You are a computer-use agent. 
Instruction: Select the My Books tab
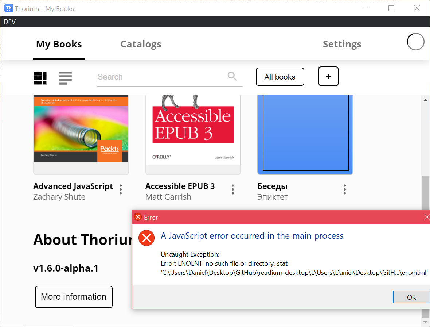pyautogui.click(x=59, y=44)
